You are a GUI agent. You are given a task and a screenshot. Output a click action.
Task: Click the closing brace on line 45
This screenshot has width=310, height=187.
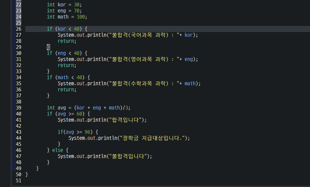coord(59,144)
